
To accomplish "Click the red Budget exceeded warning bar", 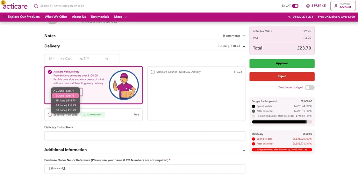I will 282,150.
